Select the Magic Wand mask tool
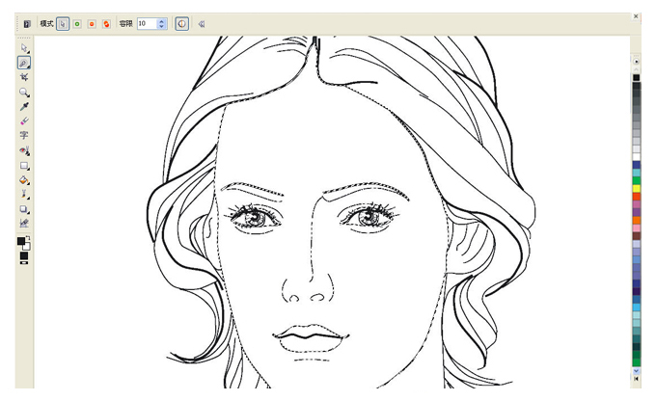The width and height of the screenshot is (656, 401). (24, 63)
